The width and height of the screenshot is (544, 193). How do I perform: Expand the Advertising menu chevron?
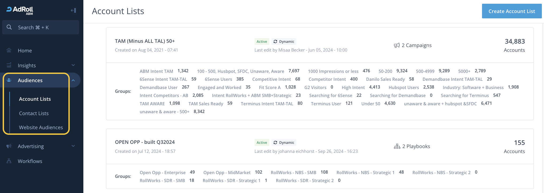(x=73, y=146)
